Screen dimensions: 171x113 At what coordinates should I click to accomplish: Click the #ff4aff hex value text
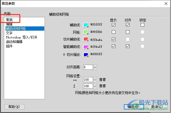pos(96,47)
